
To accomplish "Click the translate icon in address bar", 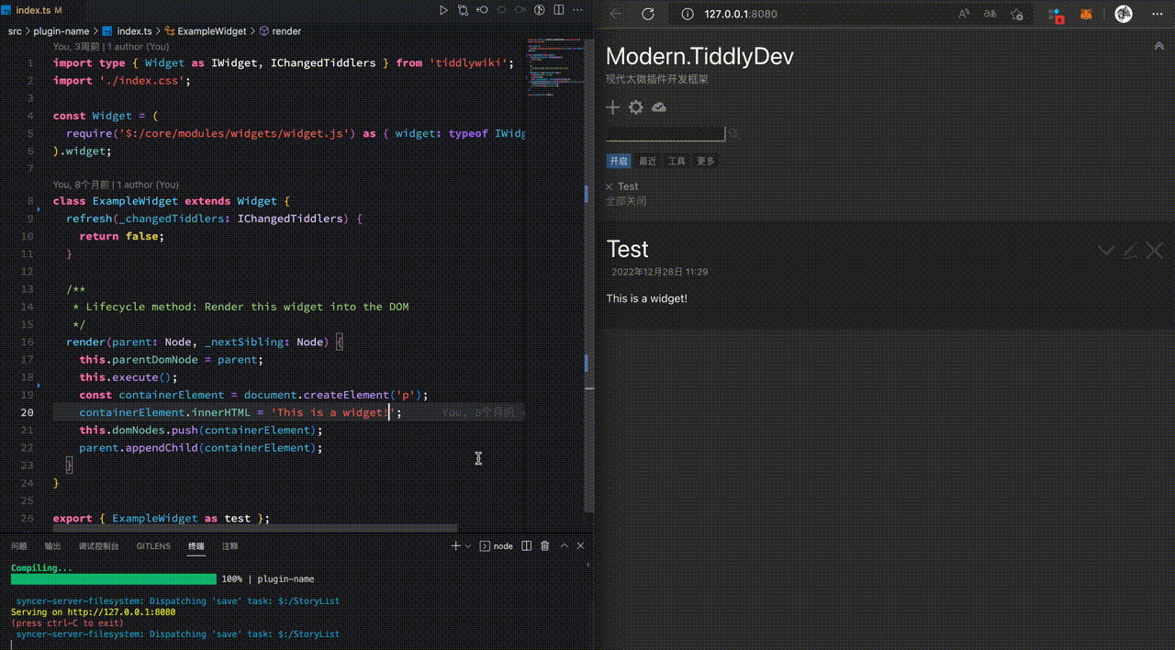I will pyautogui.click(x=990, y=14).
